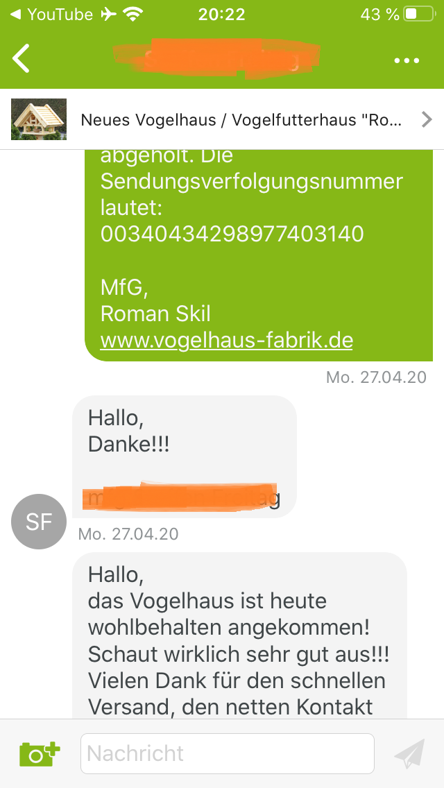
Task: Select the Vogelhaus wohlbehalten angekommen message bubble
Action: click(x=240, y=635)
